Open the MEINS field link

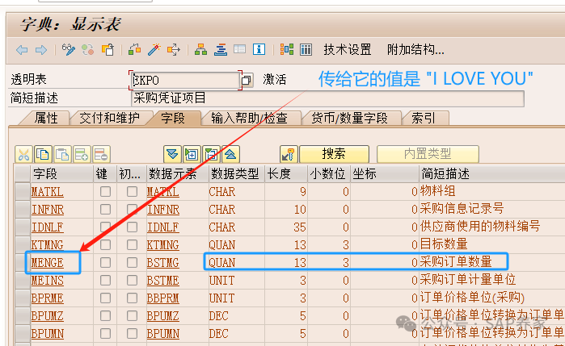click(48, 281)
